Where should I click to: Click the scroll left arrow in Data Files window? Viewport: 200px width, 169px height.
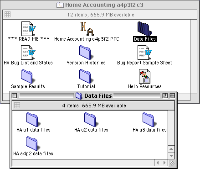[158, 163]
